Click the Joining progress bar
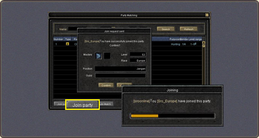Image resolution: width=259 pixels, height=138 pixels. (x=173, y=116)
